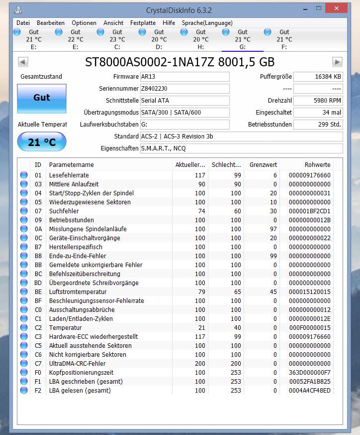Click the Parametername column header
Image resolution: width=360 pixels, height=435 pixels.
pos(109,164)
